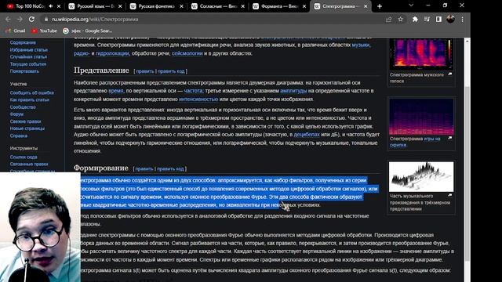Image resolution: width=502 pixels, height=282 pixels.
Task: Open the male voice spectrogram thumbnail
Action: (421, 53)
